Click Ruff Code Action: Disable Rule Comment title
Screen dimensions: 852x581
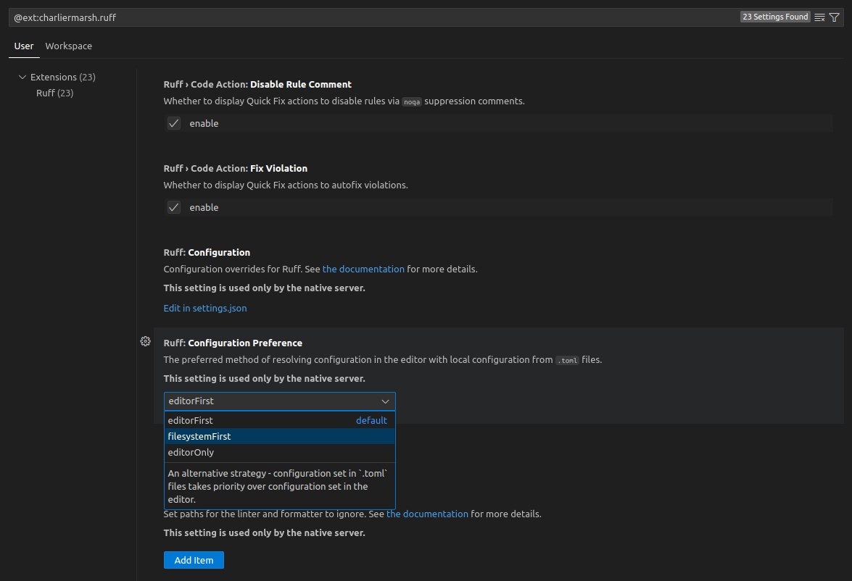point(257,85)
